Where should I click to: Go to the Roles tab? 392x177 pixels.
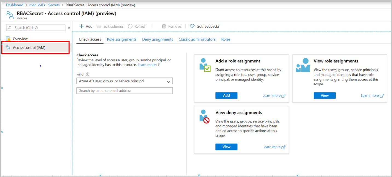[226, 39]
